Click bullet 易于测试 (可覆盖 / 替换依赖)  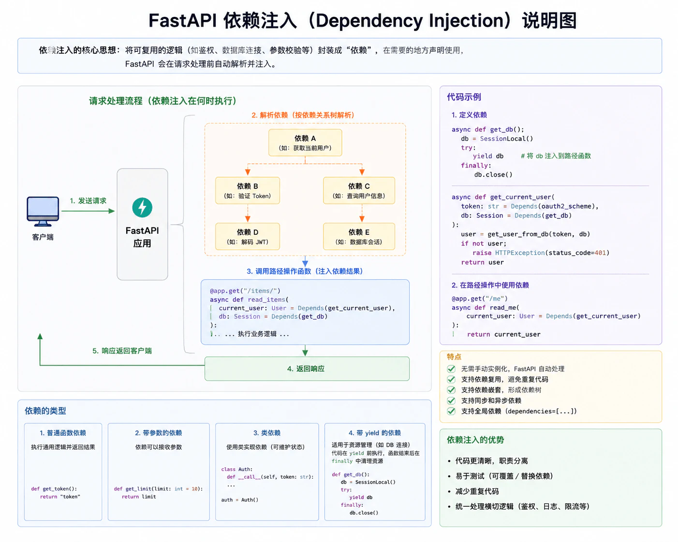[x=504, y=476]
